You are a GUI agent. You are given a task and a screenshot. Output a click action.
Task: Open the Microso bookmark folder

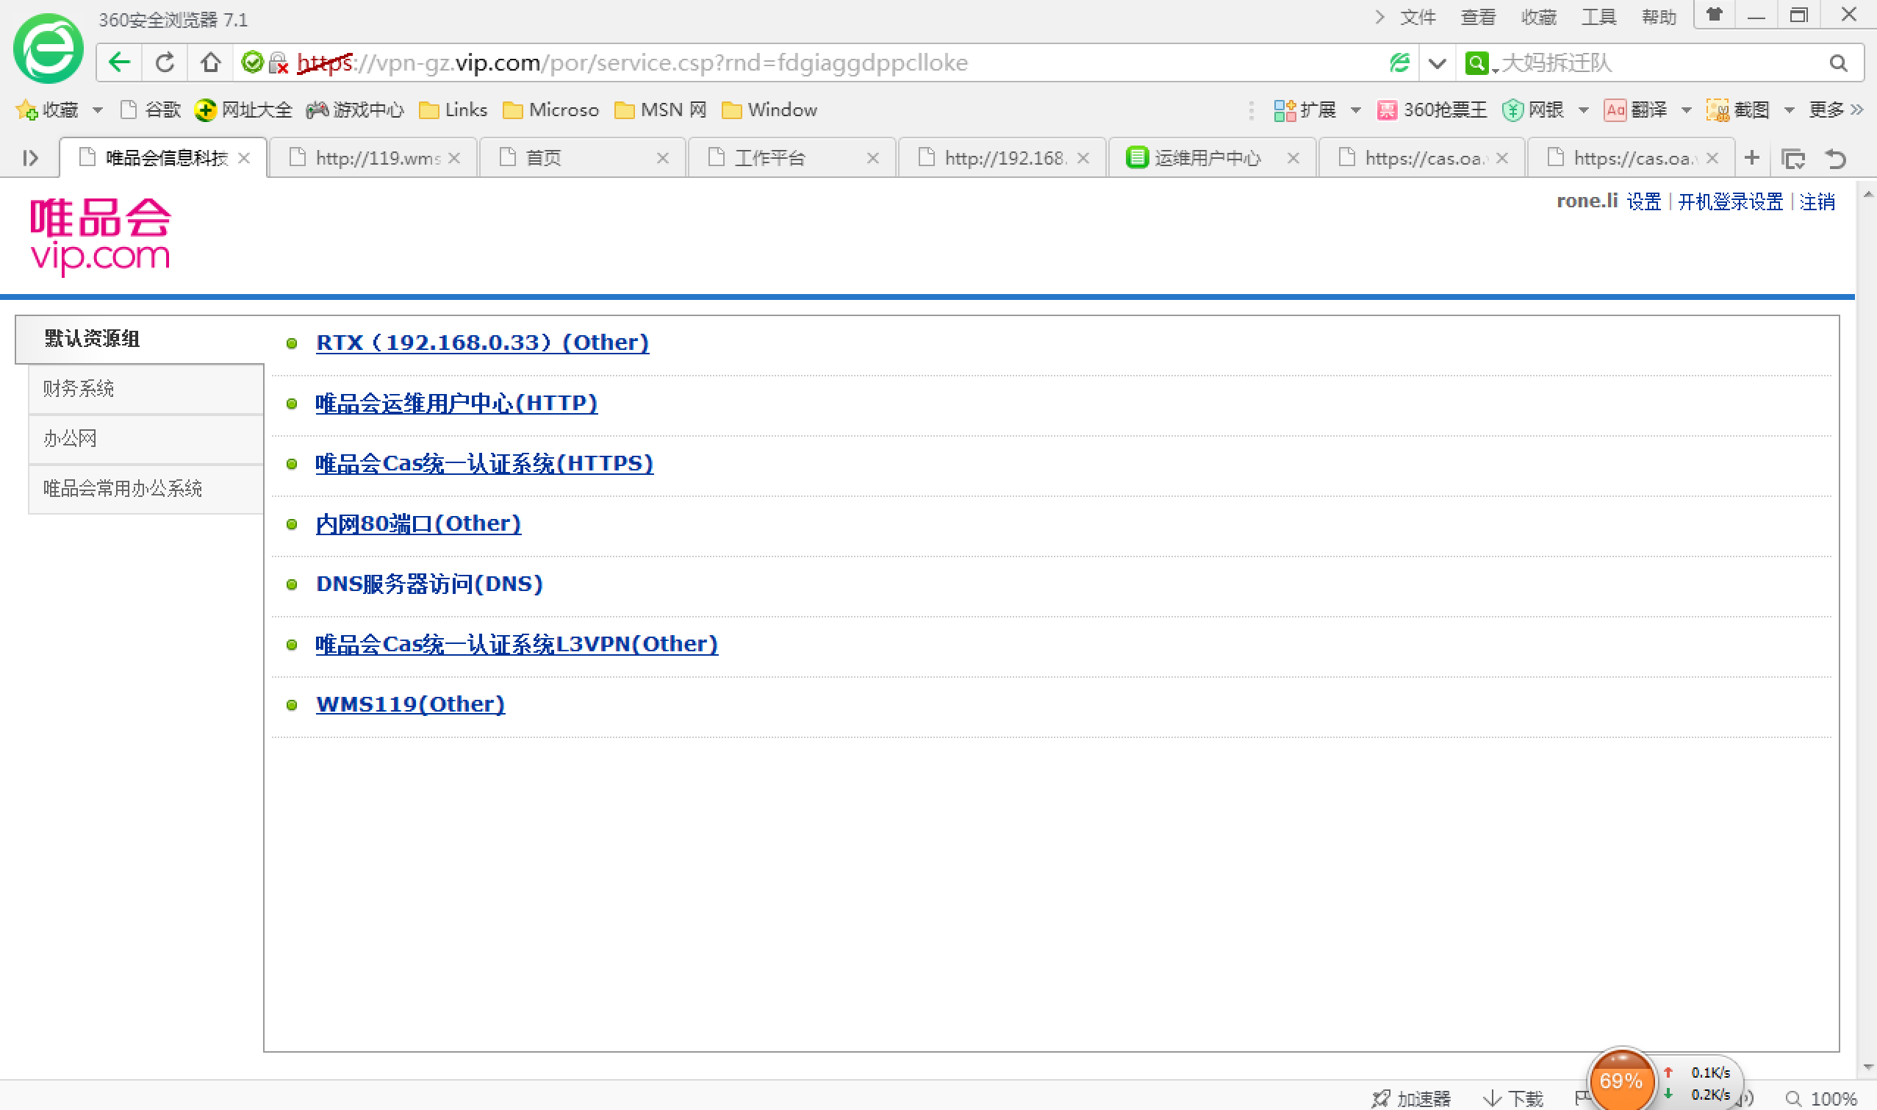point(551,110)
